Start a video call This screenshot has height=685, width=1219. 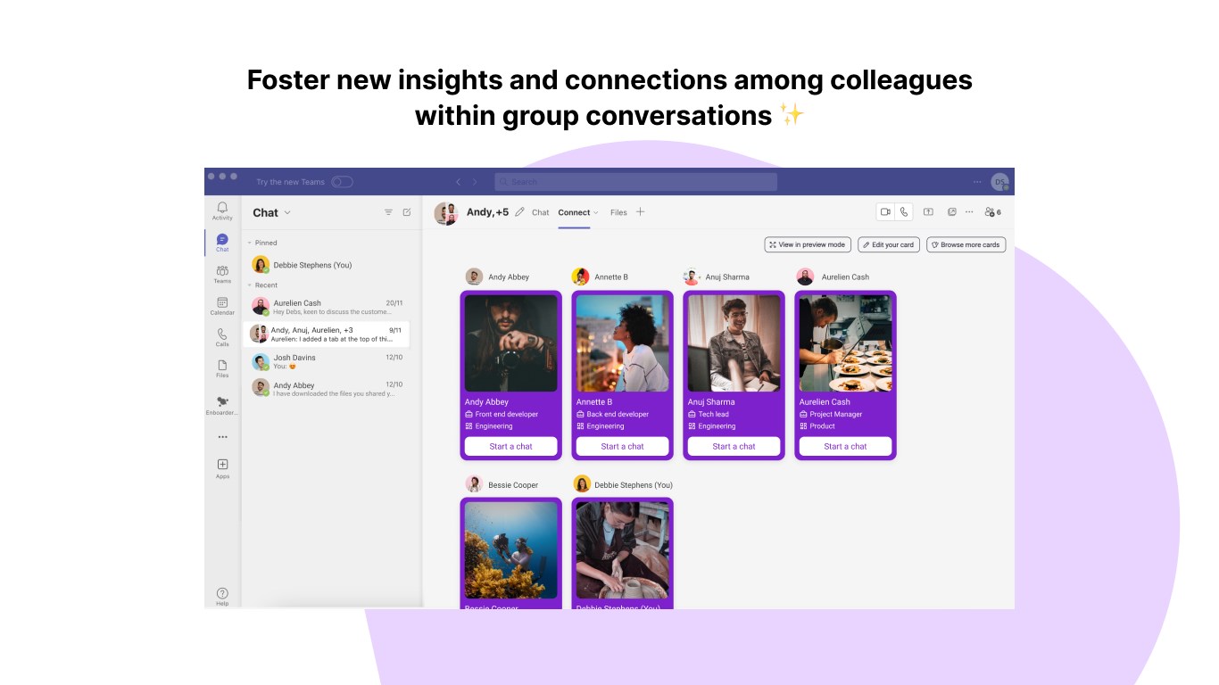pos(885,212)
